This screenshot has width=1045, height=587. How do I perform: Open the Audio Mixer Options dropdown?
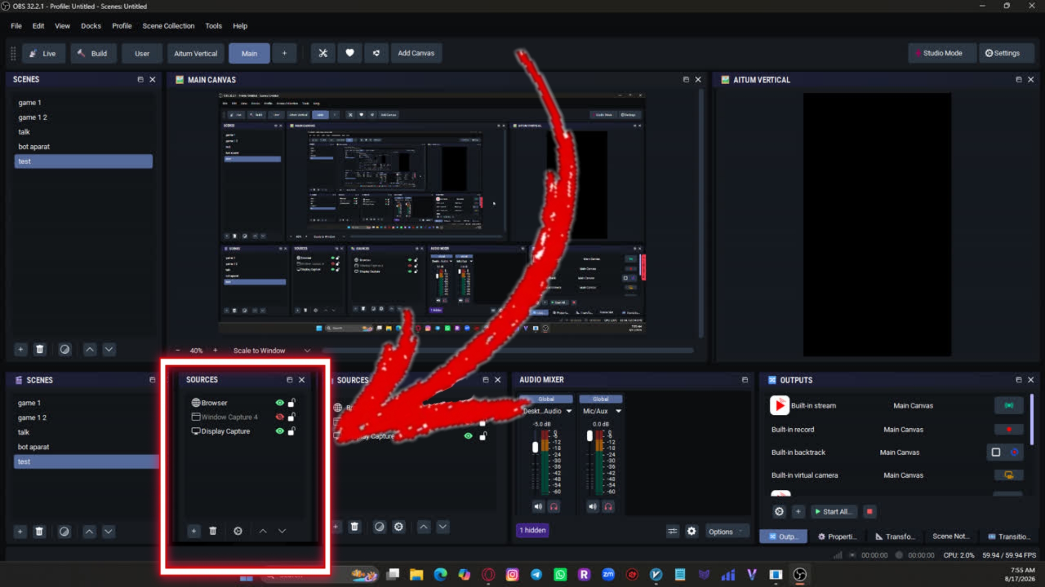pos(726,531)
